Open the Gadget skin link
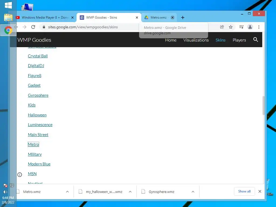276x207 pixels. click(x=34, y=85)
